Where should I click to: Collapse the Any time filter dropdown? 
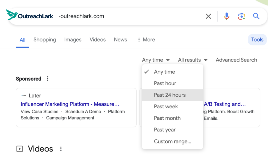[156, 60]
